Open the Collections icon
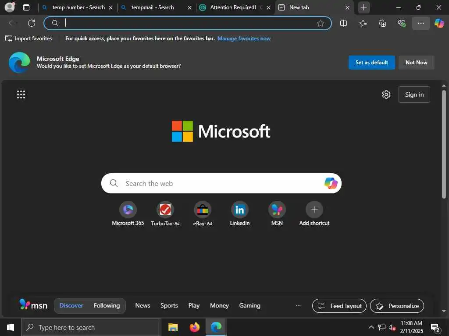Viewport: 449px width, 336px height. click(x=382, y=23)
